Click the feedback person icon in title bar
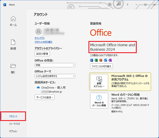This screenshot has width=159, height=138. point(119,5)
